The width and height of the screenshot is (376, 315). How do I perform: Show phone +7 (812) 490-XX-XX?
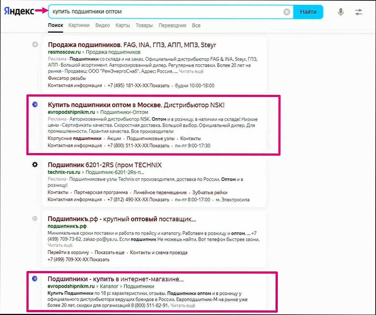pyautogui.click(x=138, y=200)
